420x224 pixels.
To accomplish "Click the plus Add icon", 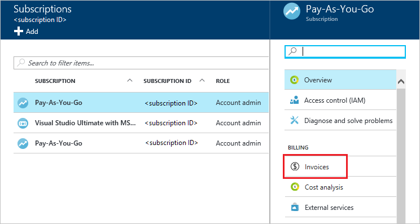I will [19, 31].
